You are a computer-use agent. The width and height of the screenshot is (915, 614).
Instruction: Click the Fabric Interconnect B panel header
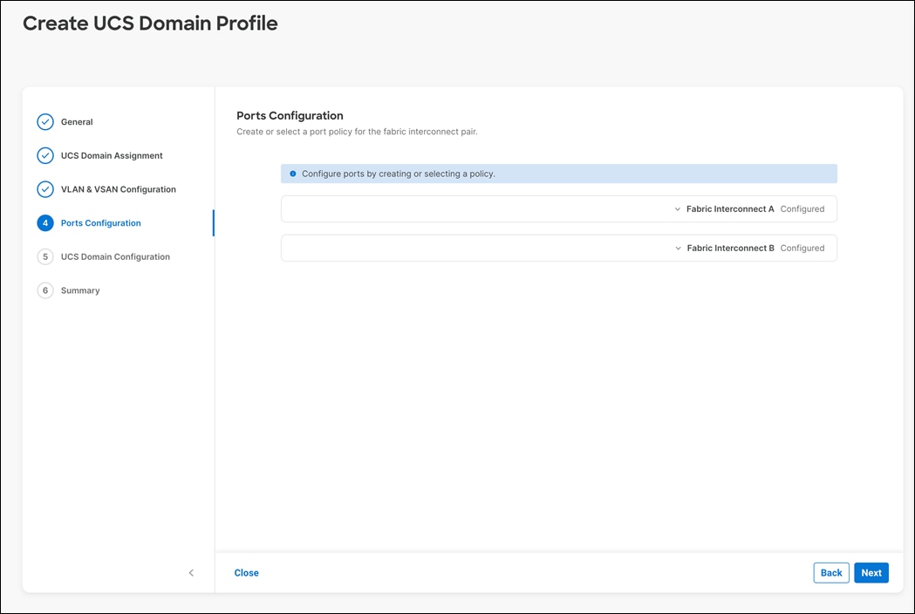pos(731,248)
